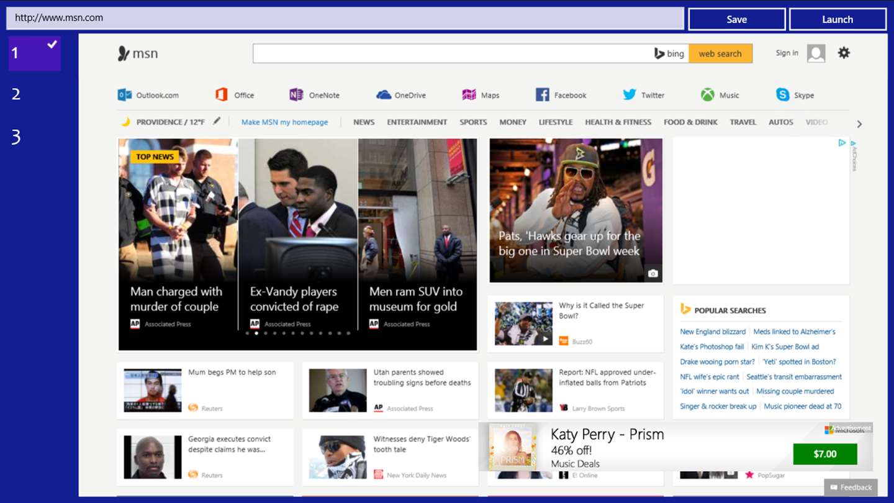894x503 pixels.
Task: Click the Bing search input box
Action: click(452, 53)
